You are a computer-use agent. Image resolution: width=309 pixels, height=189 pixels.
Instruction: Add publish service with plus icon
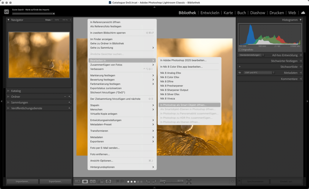69,108
